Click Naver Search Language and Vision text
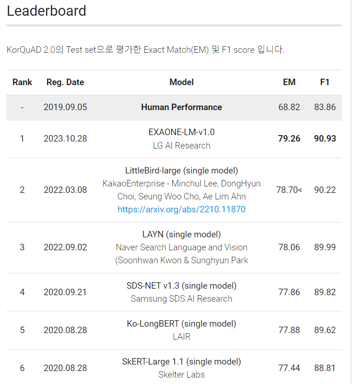This screenshot has height=384, width=352. pos(182,248)
